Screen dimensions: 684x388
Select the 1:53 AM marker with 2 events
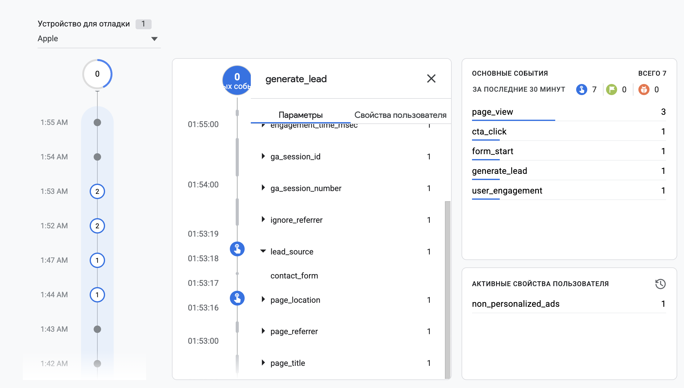97,191
